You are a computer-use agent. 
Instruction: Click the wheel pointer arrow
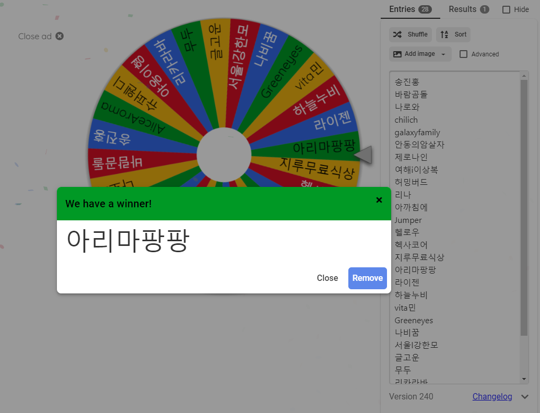[363, 155]
